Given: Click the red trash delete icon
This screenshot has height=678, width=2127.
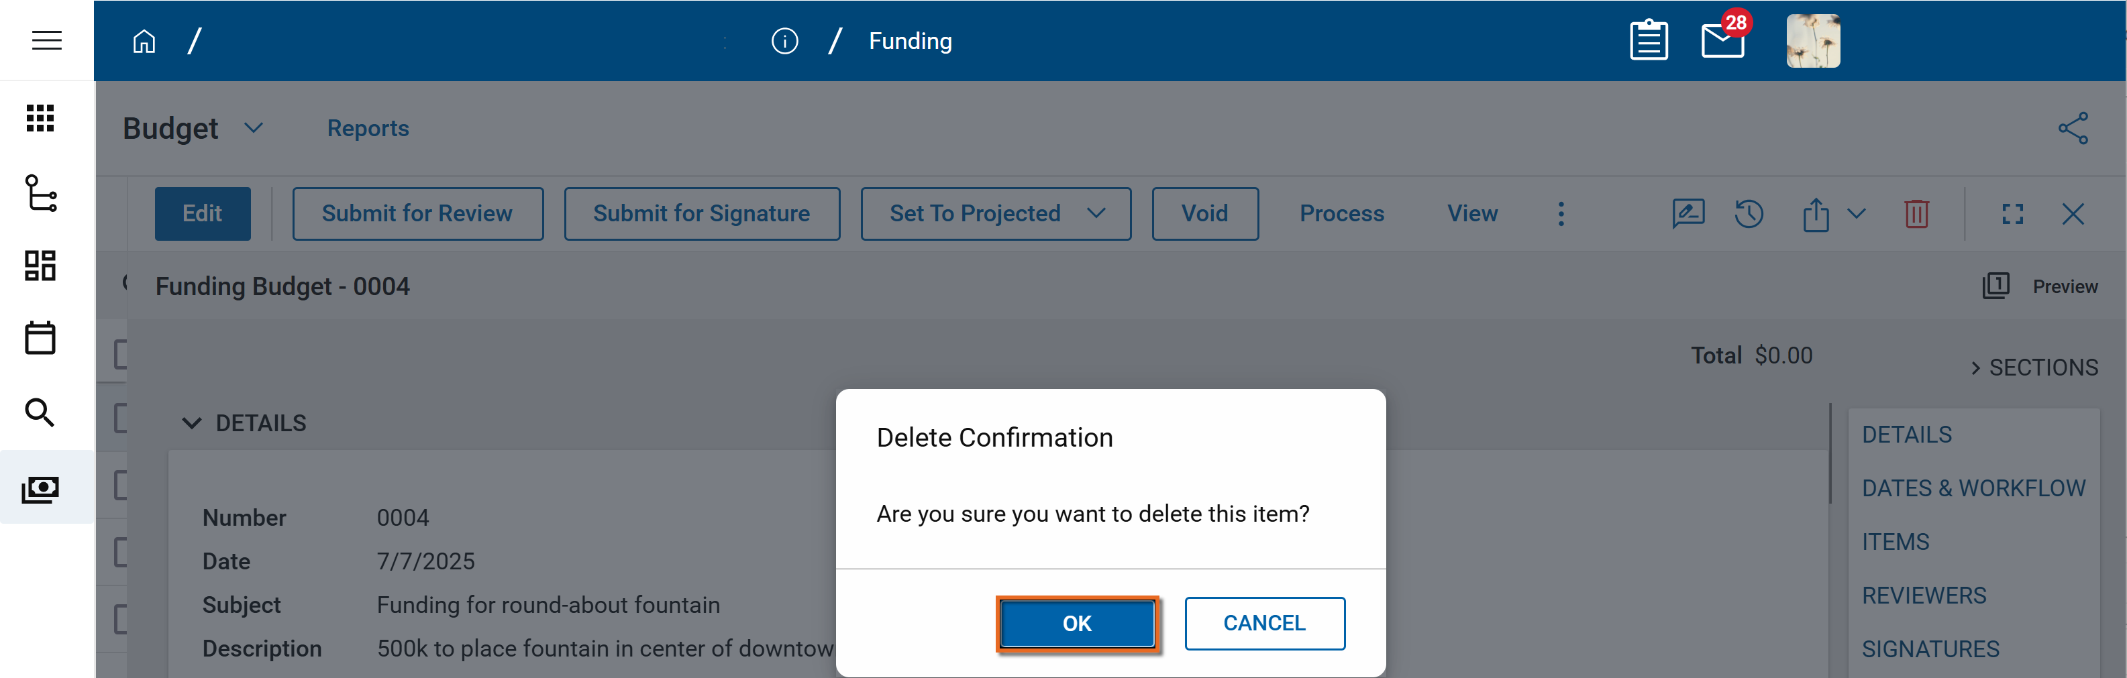Looking at the screenshot, I should point(1916,215).
